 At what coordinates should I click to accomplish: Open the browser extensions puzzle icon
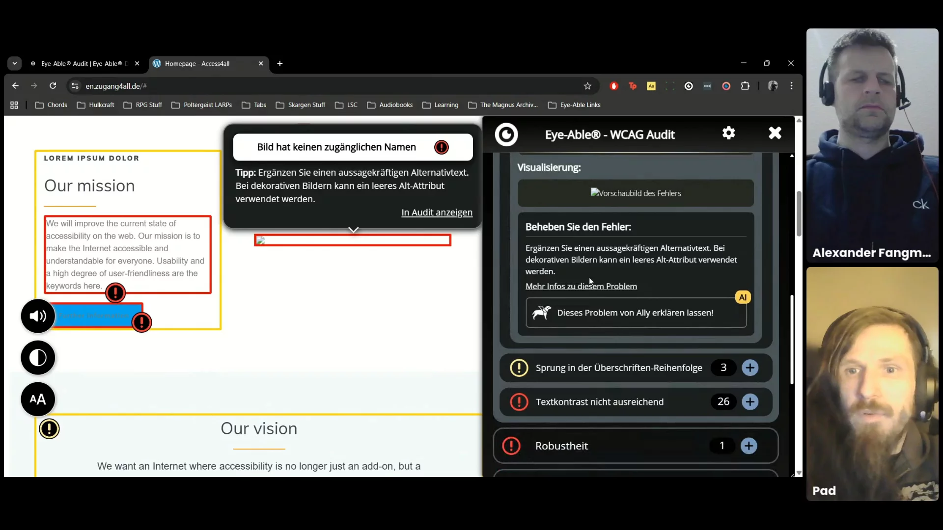pos(745,86)
